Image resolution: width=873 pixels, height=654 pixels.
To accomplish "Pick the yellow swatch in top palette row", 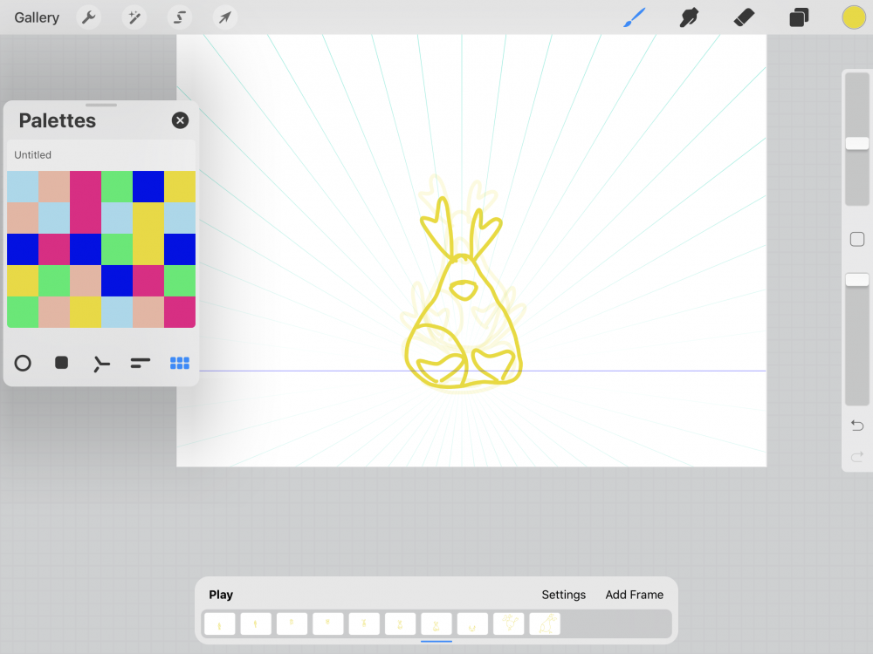I will (x=180, y=187).
